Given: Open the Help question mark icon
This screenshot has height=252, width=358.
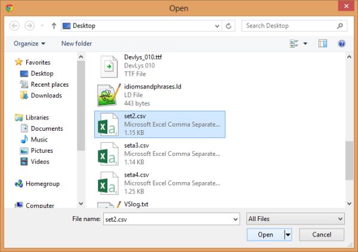Looking at the screenshot, I should [341, 44].
